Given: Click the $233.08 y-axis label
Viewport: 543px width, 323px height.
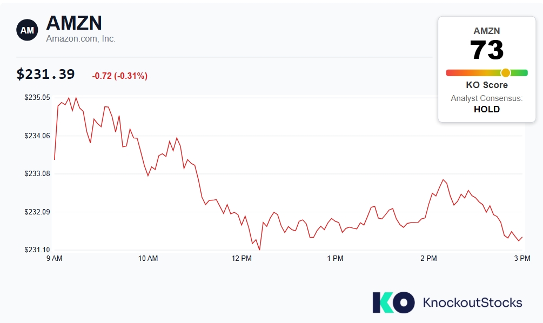Looking at the screenshot, I should (x=37, y=173).
